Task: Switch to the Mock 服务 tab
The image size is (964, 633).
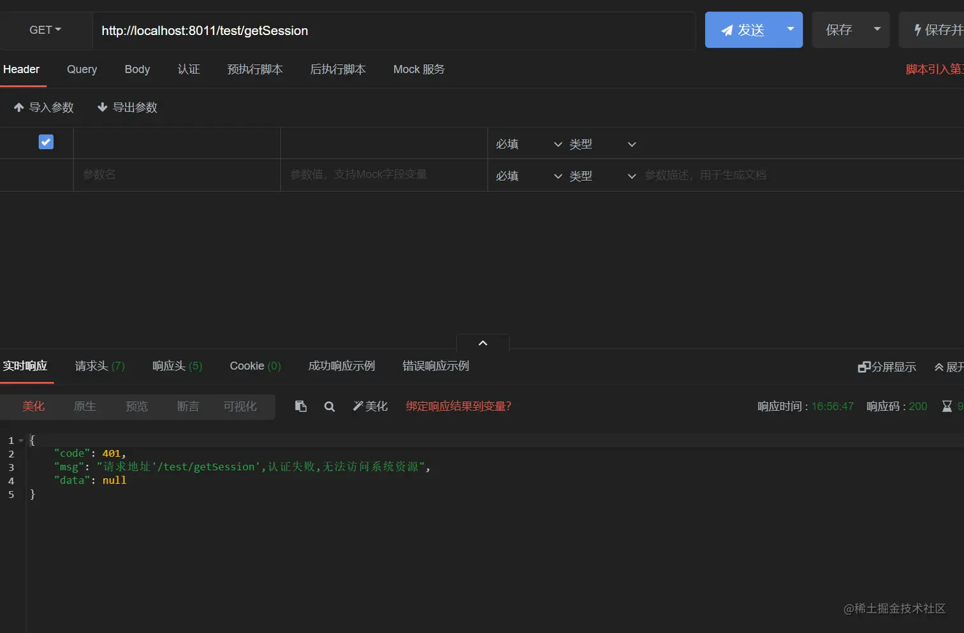Action: (419, 69)
